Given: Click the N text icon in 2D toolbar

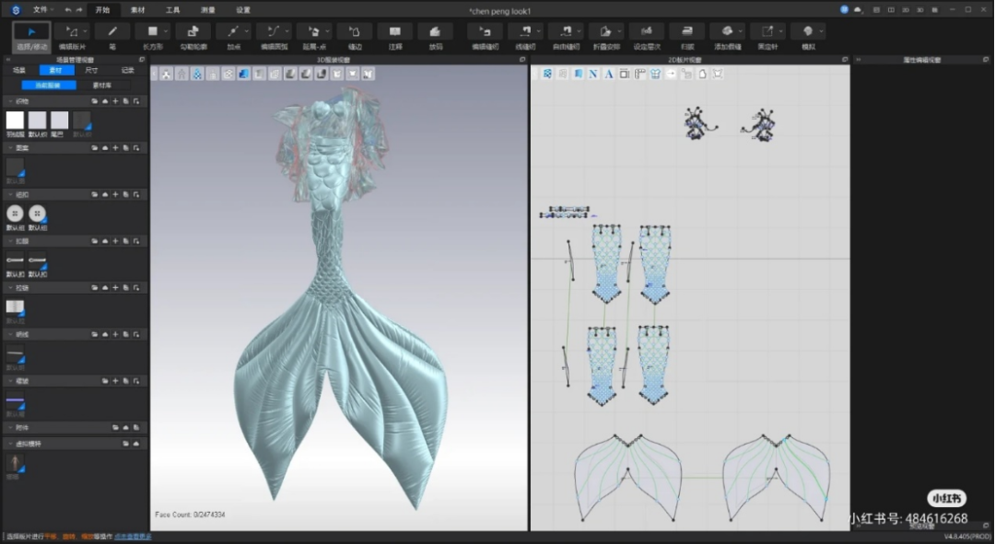Looking at the screenshot, I should pos(592,74).
